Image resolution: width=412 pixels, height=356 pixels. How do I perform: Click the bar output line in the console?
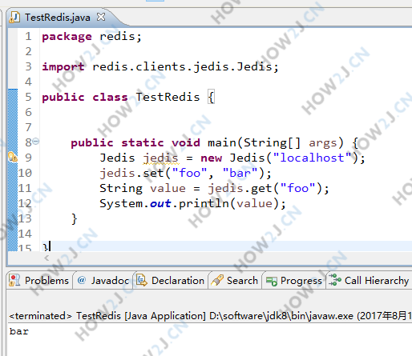click(x=19, y=331)
